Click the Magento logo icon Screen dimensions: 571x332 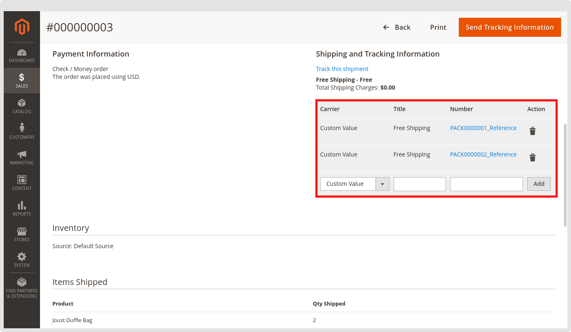[x=22, y=27]
